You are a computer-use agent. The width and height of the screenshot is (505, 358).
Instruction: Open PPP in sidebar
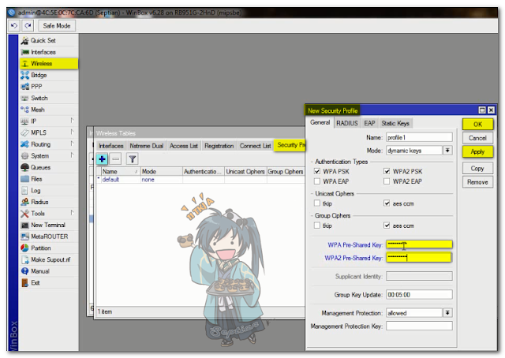tap(49, 87)
